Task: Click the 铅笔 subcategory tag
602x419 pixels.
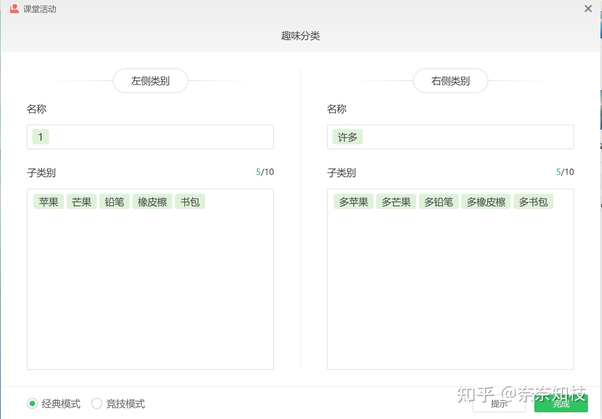Action: pyautogui.click(x=114, y=202)
